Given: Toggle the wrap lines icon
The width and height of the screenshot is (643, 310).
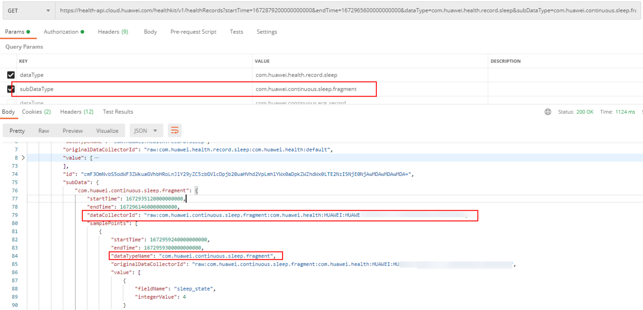Looking at the screenshot, I should tap(175, 131).
